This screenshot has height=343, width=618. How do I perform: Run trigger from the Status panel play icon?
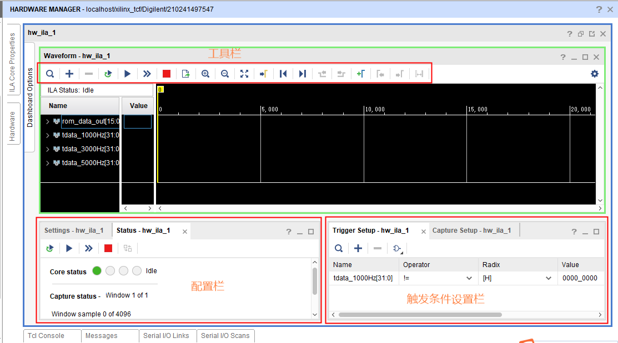(x=69, y=248)
